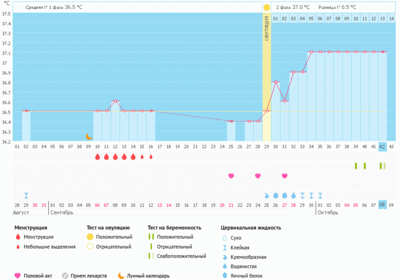The height and width of the screenshot is (279, 400).
Task: Click the Лунный календарь legend label
Action: (x=148, y=275)
